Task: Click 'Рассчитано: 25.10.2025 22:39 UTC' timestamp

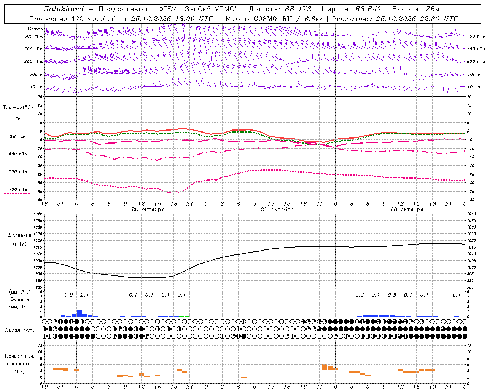Action: pos(395,19)
